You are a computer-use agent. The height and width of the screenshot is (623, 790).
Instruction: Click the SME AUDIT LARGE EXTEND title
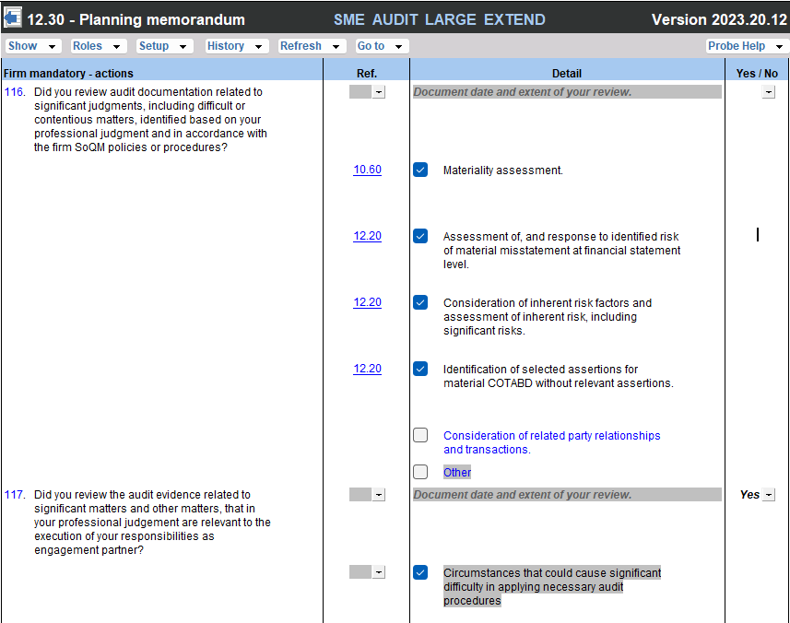(440, 19)
